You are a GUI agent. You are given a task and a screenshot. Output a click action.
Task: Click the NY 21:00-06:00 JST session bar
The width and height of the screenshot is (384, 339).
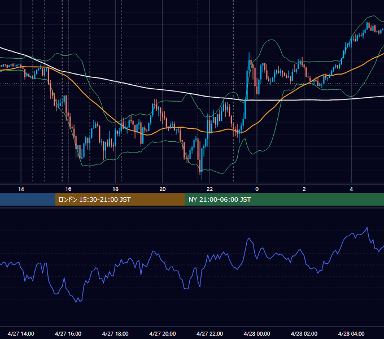tap(284, 199)
